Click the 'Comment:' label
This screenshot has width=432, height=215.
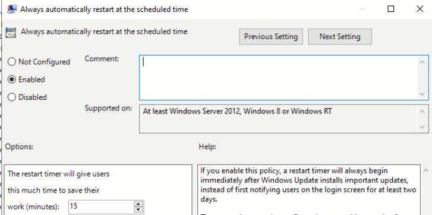tap(102, 59)
